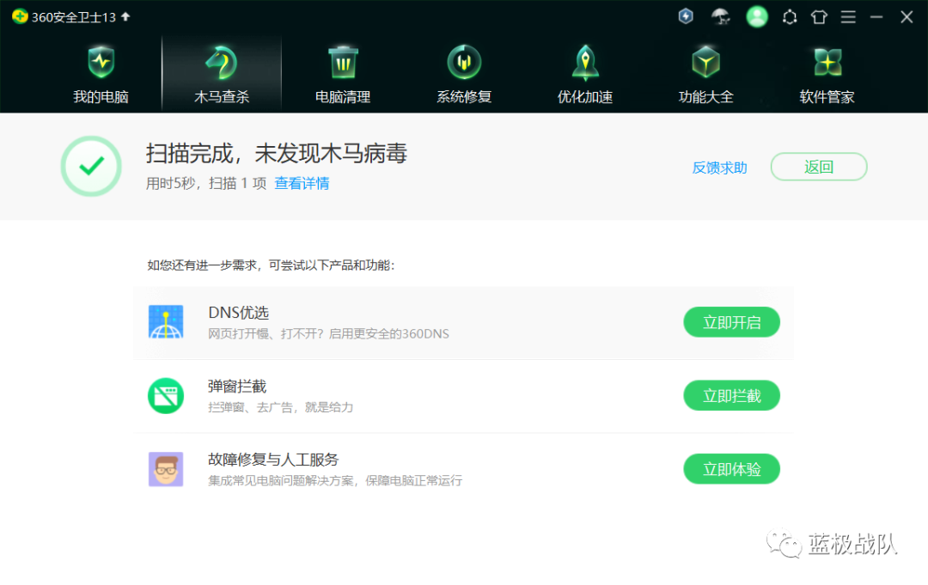Viewport: 928px width, 585px height.
Task: Click description 拦弹窗、去广告，就是给力
Action: [x=280, y=407]
